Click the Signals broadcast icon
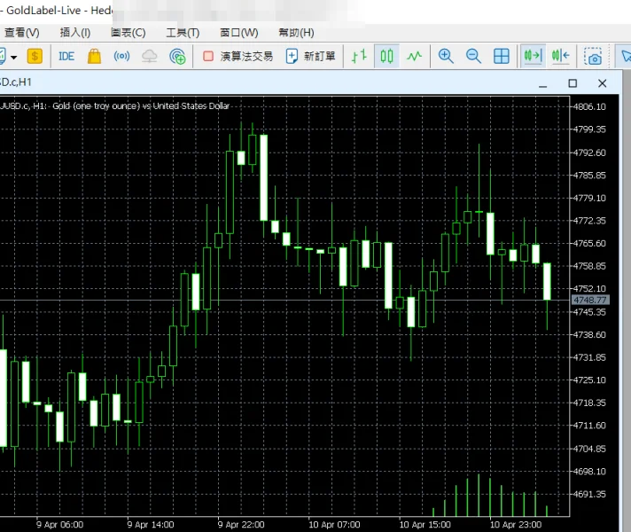Screen dimensions: 631x532 click(122, 56)
